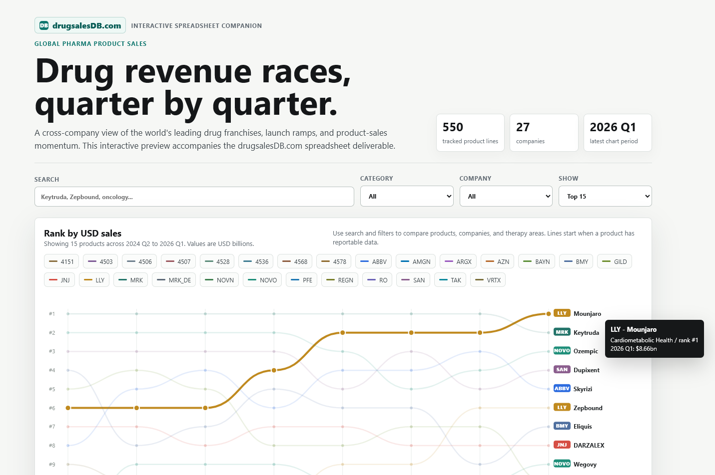Select the MRK legend chip
715x475 pixels.
pyautogui.click(x=131, y=280)
